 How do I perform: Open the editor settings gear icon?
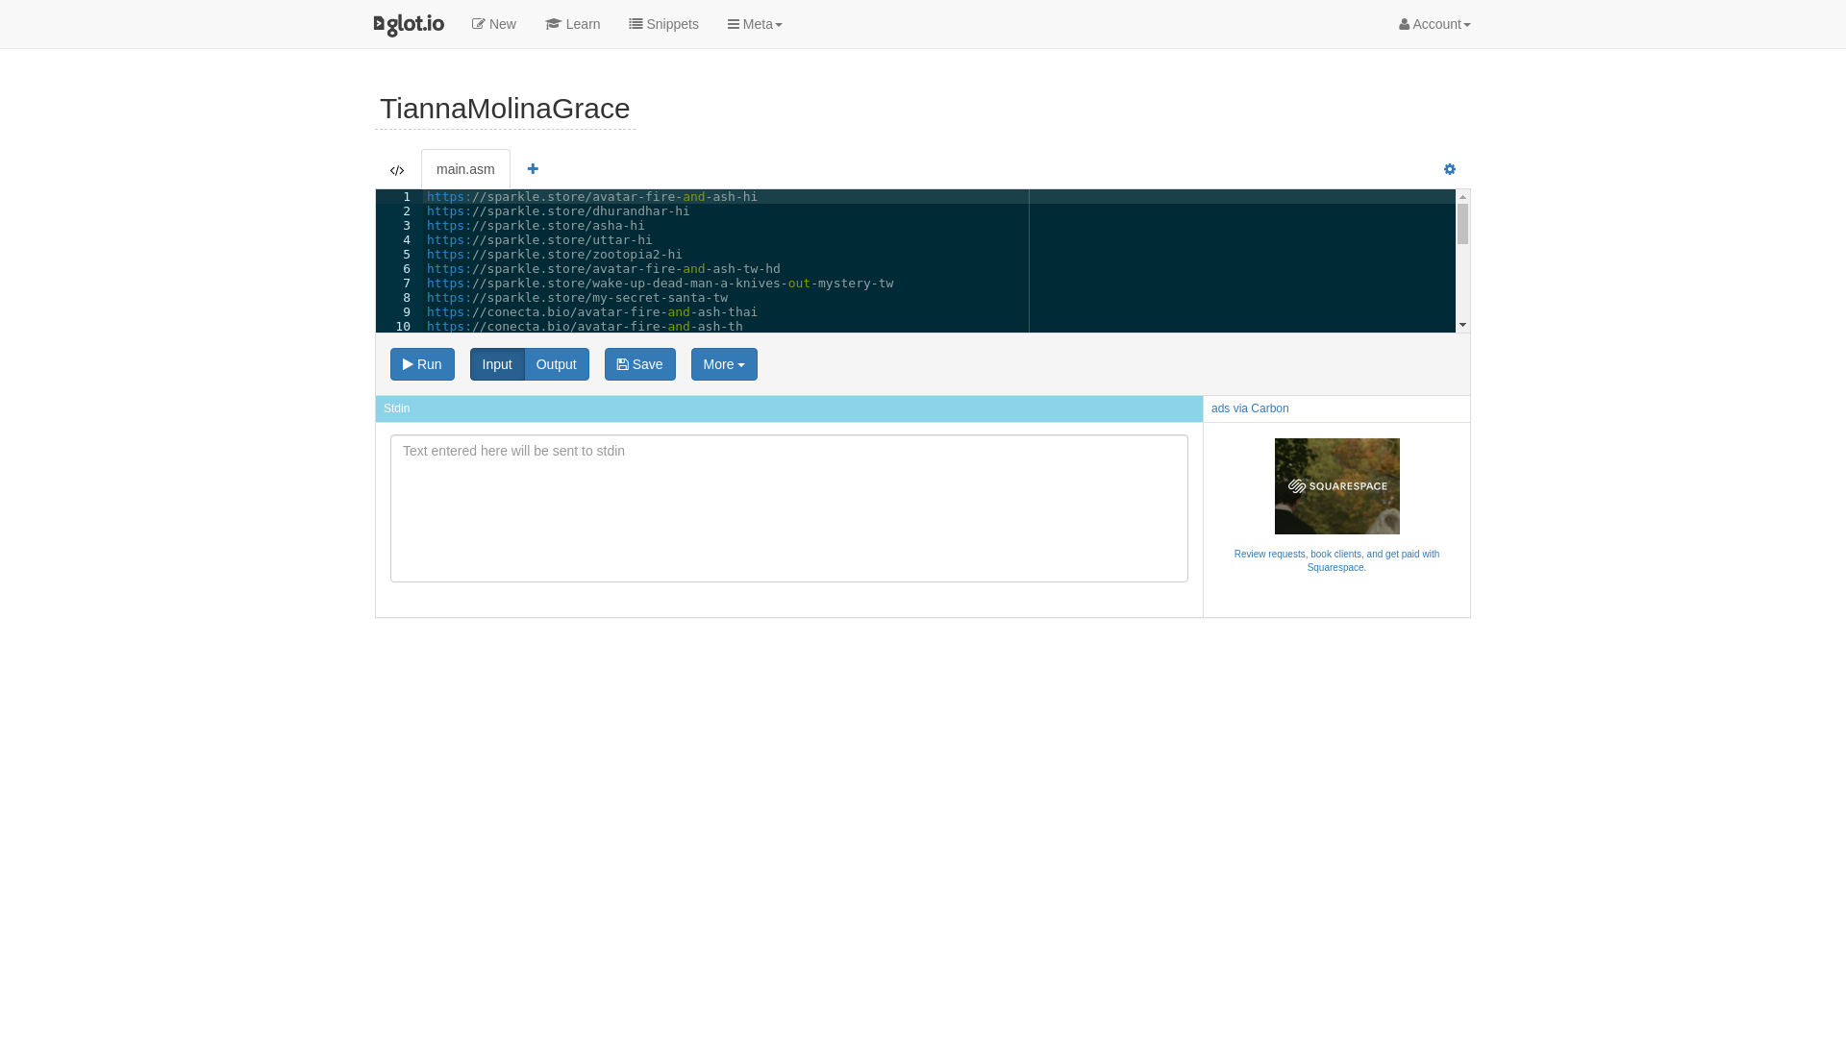(x=1449, y=169)
